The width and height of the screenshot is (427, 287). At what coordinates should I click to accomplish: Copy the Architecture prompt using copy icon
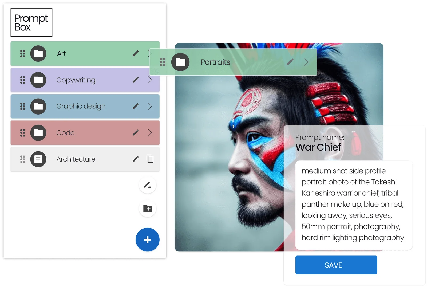click(x=150, y=159)
